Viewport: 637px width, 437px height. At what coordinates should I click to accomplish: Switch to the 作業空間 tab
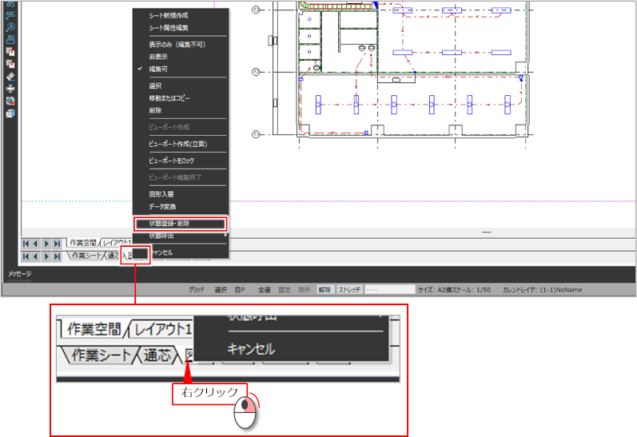82,243
